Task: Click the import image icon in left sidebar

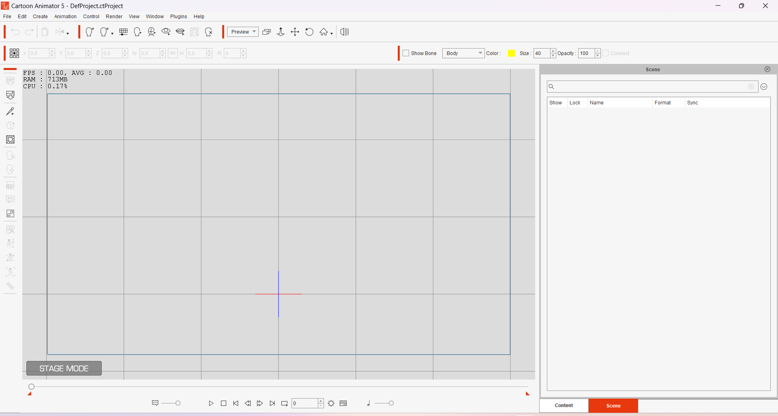Action: 11,95
